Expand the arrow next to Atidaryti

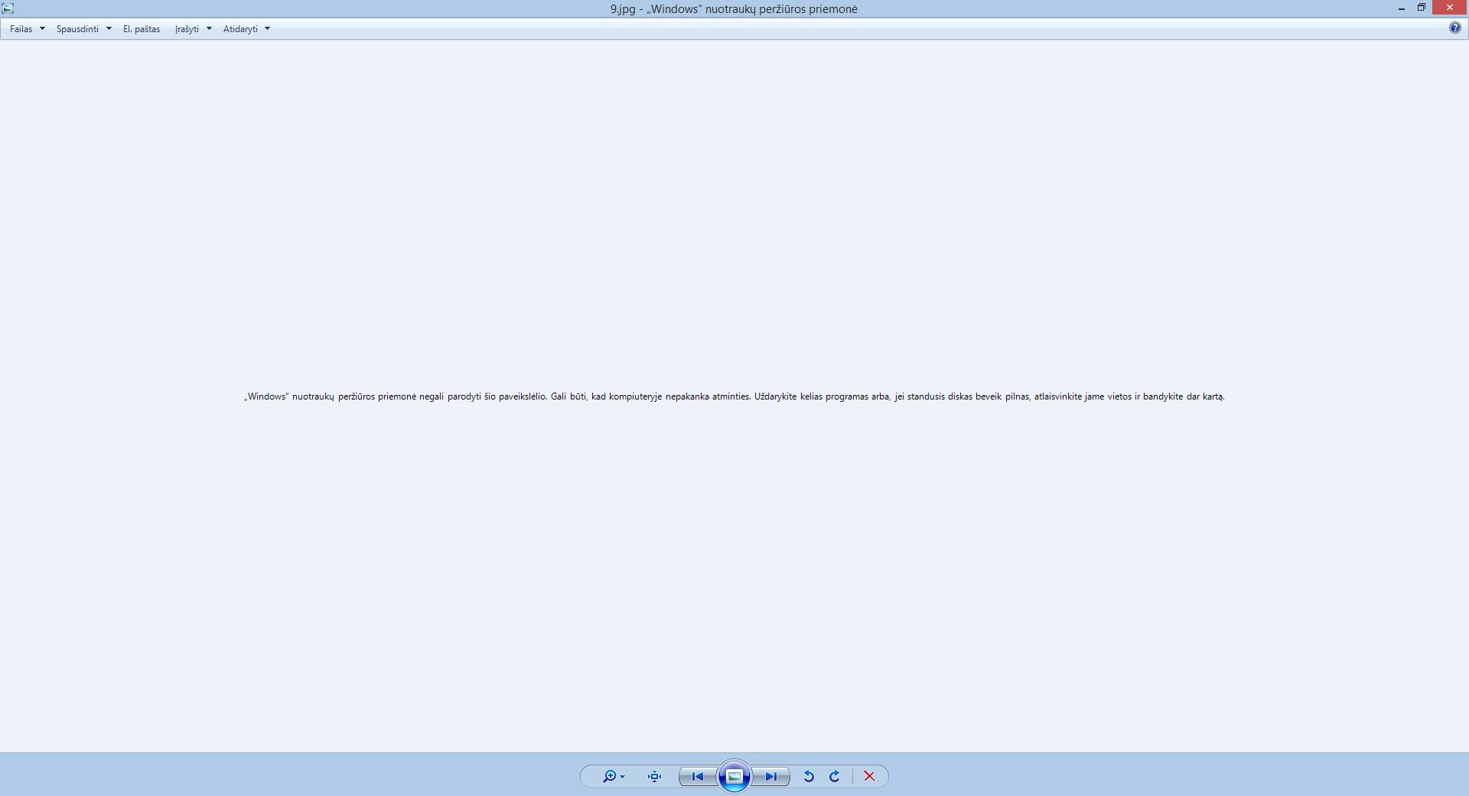pyautogui.click(x=267, y=29)
